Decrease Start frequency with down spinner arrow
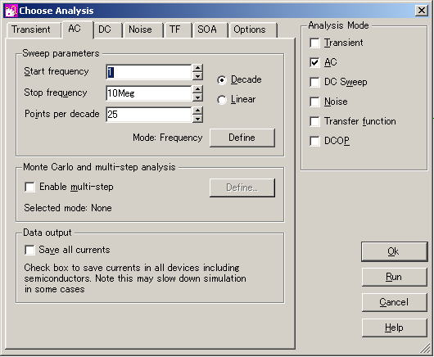Viewport: 434px width, 357px height. [197, 76]
